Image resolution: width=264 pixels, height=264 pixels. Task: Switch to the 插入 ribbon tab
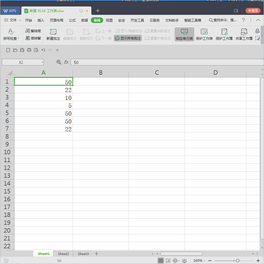(x=41, y=20)
